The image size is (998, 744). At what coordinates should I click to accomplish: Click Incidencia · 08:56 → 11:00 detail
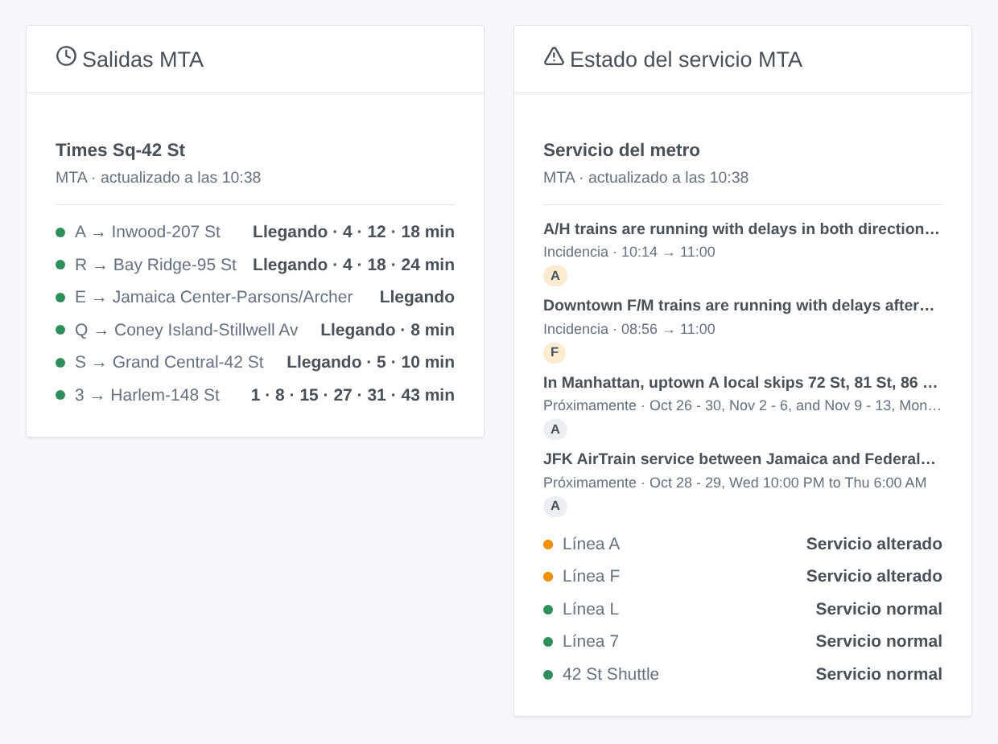click(629, 330)
